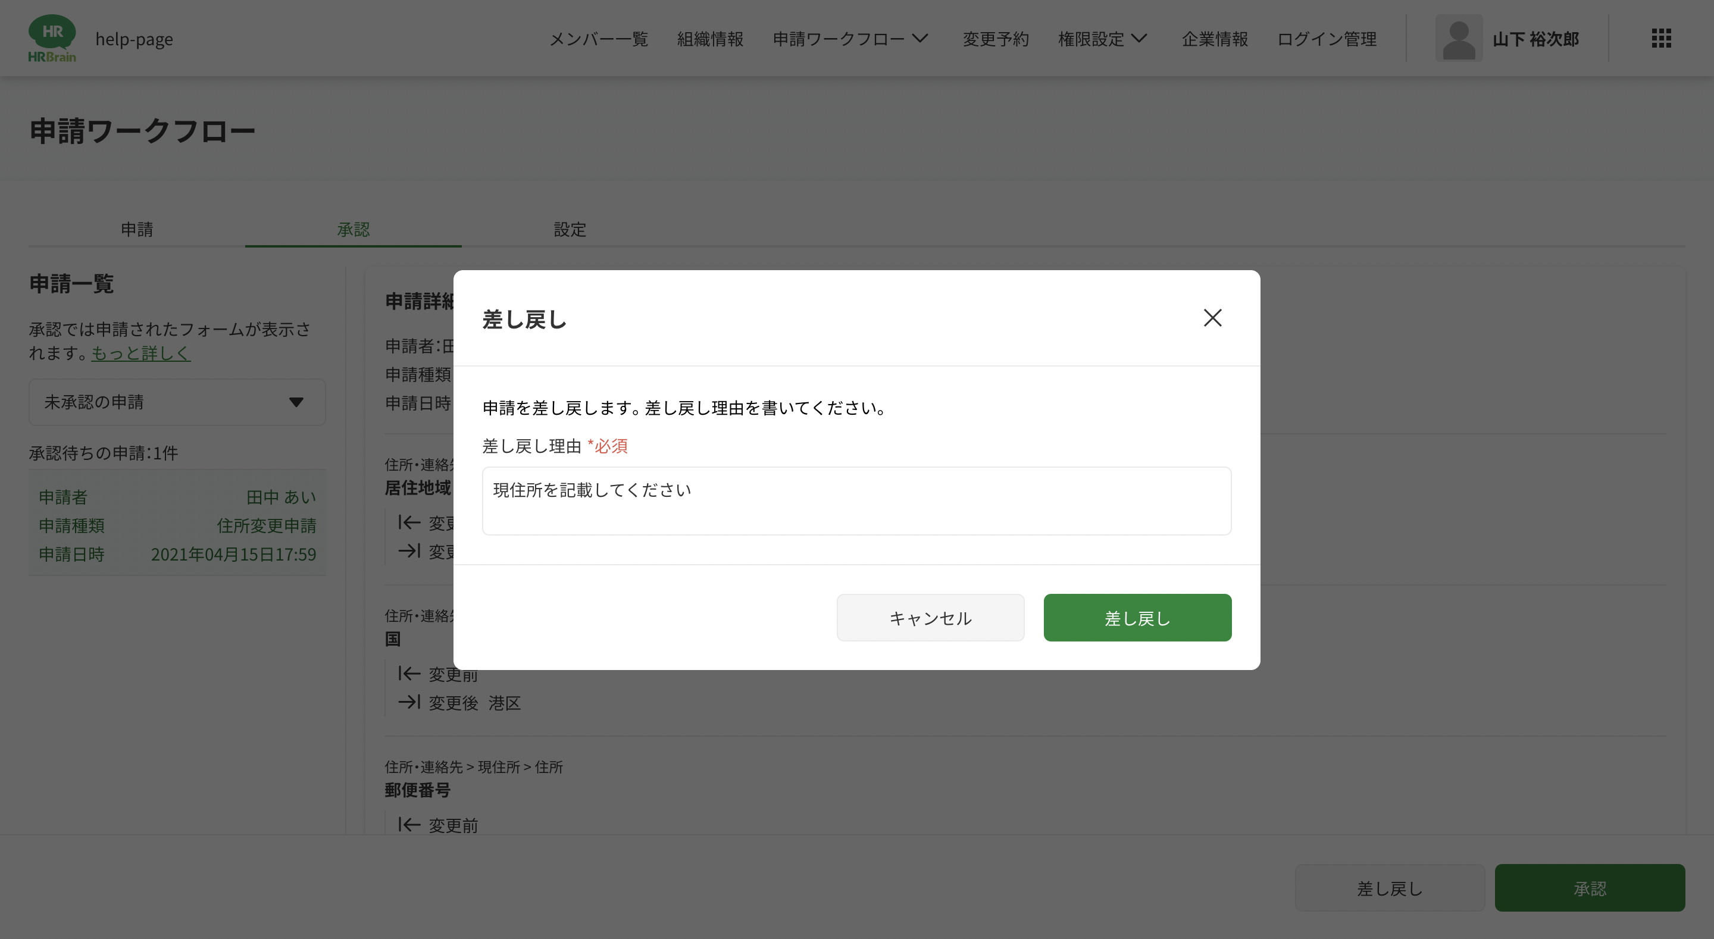Switch to the 申請 tab
This screenshot has width=1714, height=939.
pos(136,230)
